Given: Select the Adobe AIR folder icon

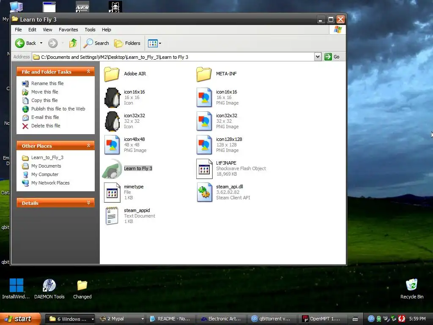Looking at the screenshot, I should click(112, 74).
